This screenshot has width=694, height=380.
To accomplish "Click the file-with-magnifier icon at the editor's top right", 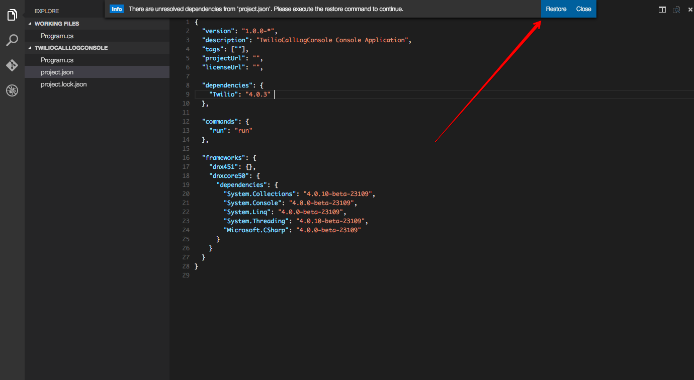I will point(676,10).
